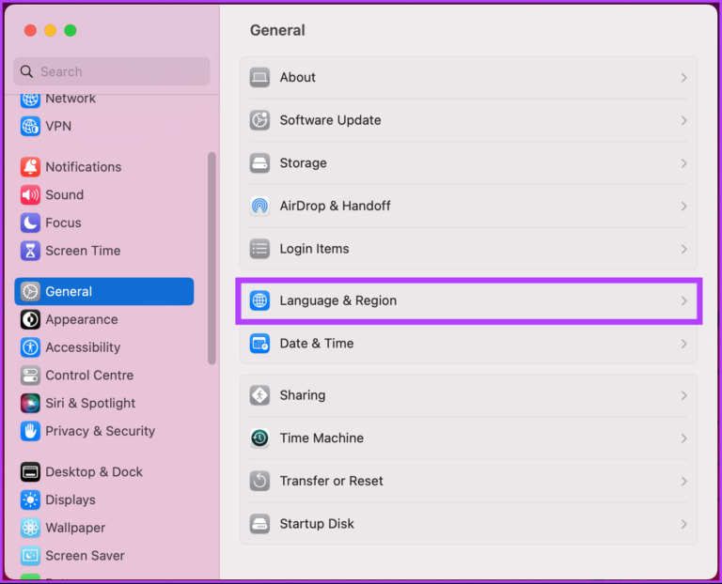Viewport: 722px width, 584px height.
Task: Open the Software Update settings label
Action: 330,120
